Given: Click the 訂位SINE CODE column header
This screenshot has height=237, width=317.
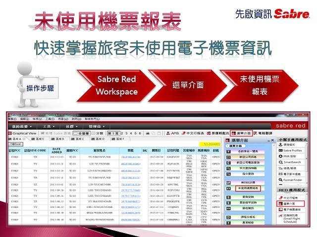Looking at the screenshot, I should 35,150.
